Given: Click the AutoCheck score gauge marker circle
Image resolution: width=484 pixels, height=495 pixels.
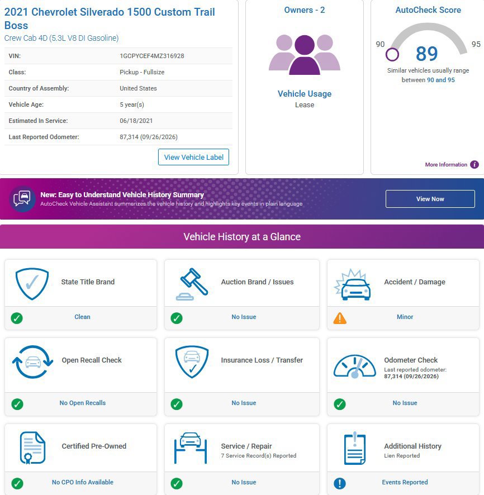Looking at the screenshot, I should click(x=392, y=54).
